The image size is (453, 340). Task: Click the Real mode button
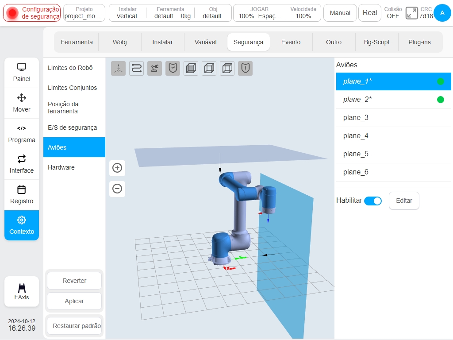click(370, 13)
